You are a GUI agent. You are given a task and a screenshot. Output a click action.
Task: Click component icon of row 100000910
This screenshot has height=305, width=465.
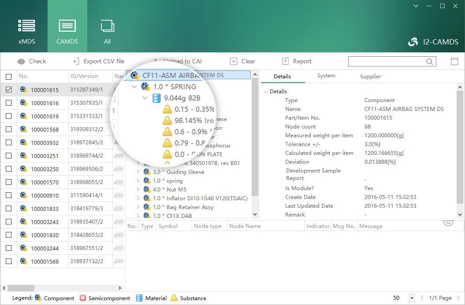pyautogui.click(x=24, y=195)
